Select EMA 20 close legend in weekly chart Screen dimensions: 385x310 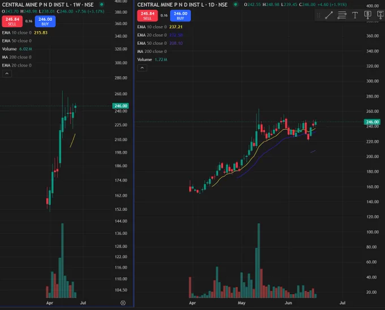click(x=16, y=65)
